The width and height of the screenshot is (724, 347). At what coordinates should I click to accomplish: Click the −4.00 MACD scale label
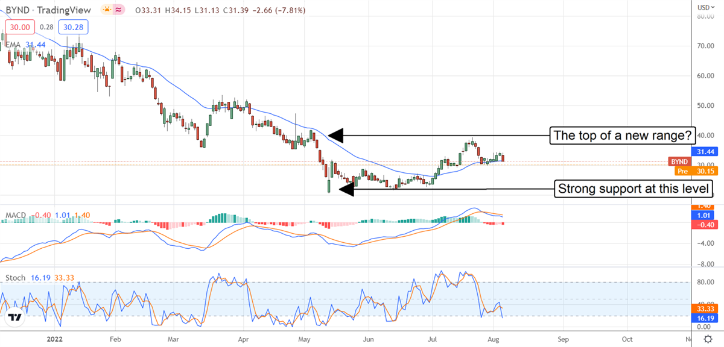[706, 244]
